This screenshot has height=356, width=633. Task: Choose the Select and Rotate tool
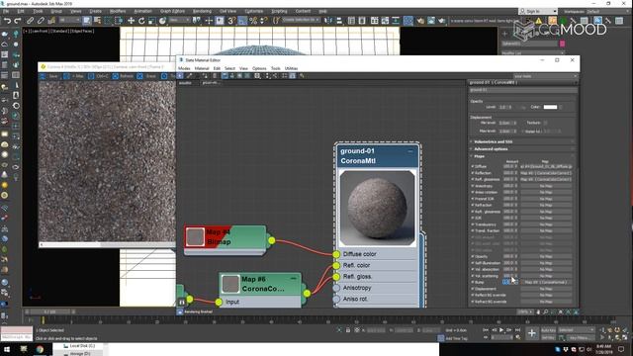(x=141, y=21)
